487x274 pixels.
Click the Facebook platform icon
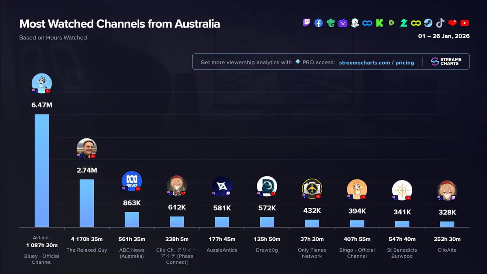point(319,23)
